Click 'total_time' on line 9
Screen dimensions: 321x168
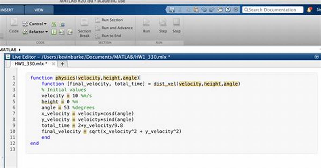[x=56, y=125]
